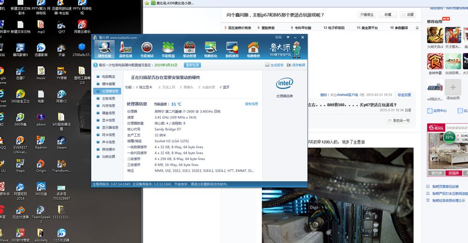
Task: Select 网卡信息 in the sidebar
Action: coord(109,135)
